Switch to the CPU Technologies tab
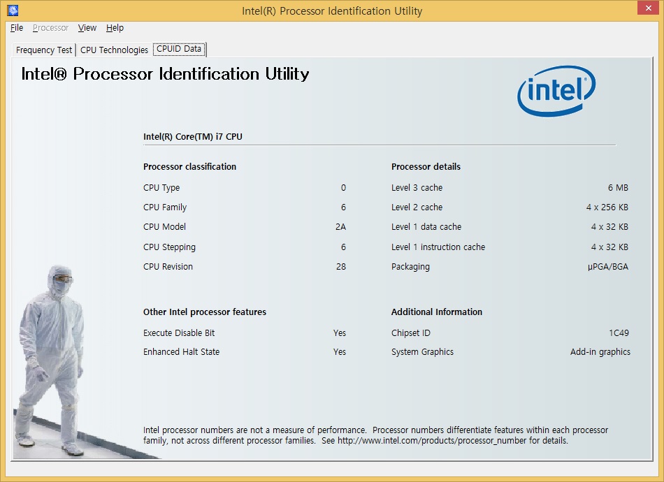The width and height of the screenshot is (664, 482). tap(114, 50)
